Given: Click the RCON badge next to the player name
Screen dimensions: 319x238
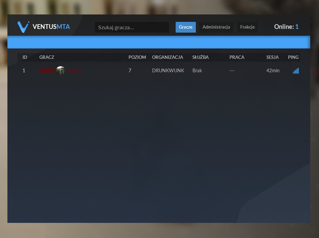Looking at the screenshot, I should (47, 71).
